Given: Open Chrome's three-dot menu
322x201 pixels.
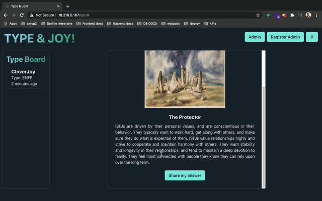Looking at the screenshot, I should [x=316, y=15].
